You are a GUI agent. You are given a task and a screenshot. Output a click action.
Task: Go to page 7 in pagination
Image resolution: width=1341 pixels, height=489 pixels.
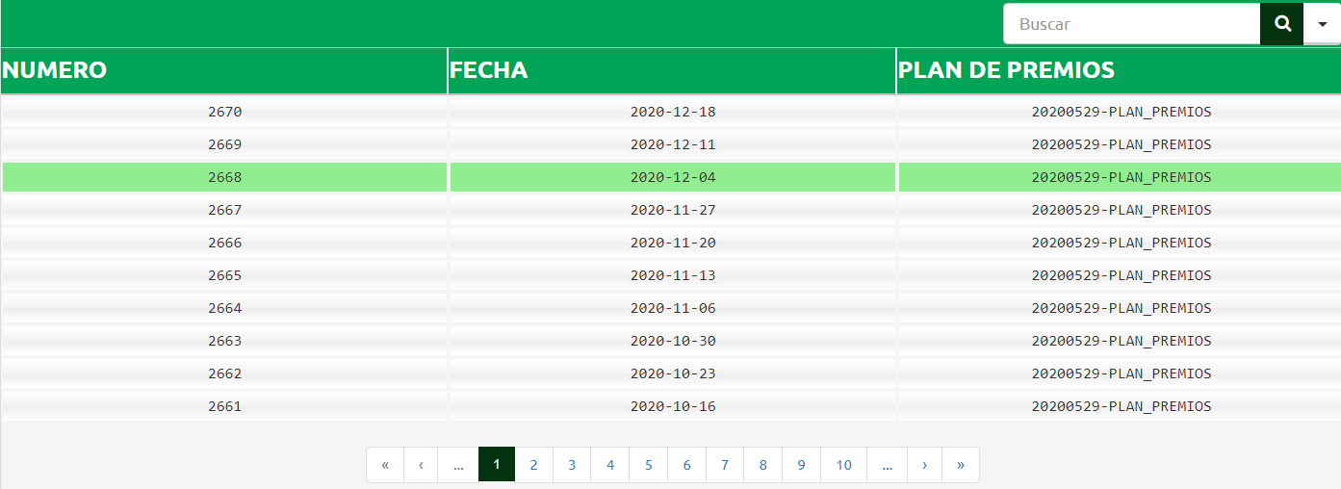(x=725, y=465)
